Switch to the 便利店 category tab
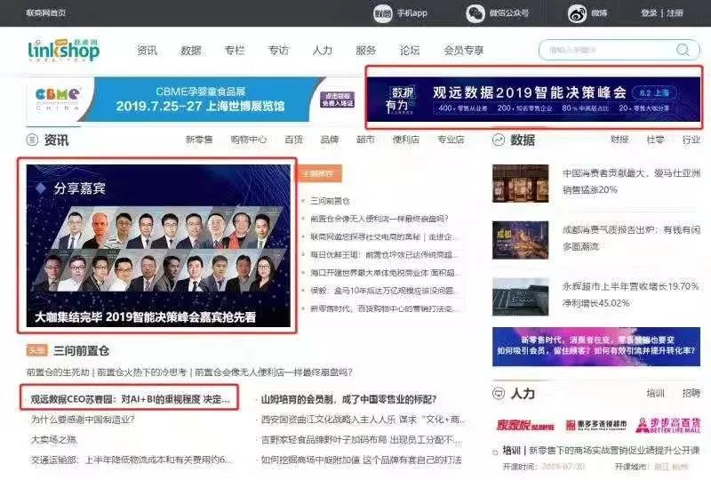Viewport: 711px width, 480px height. click(405, 140)
